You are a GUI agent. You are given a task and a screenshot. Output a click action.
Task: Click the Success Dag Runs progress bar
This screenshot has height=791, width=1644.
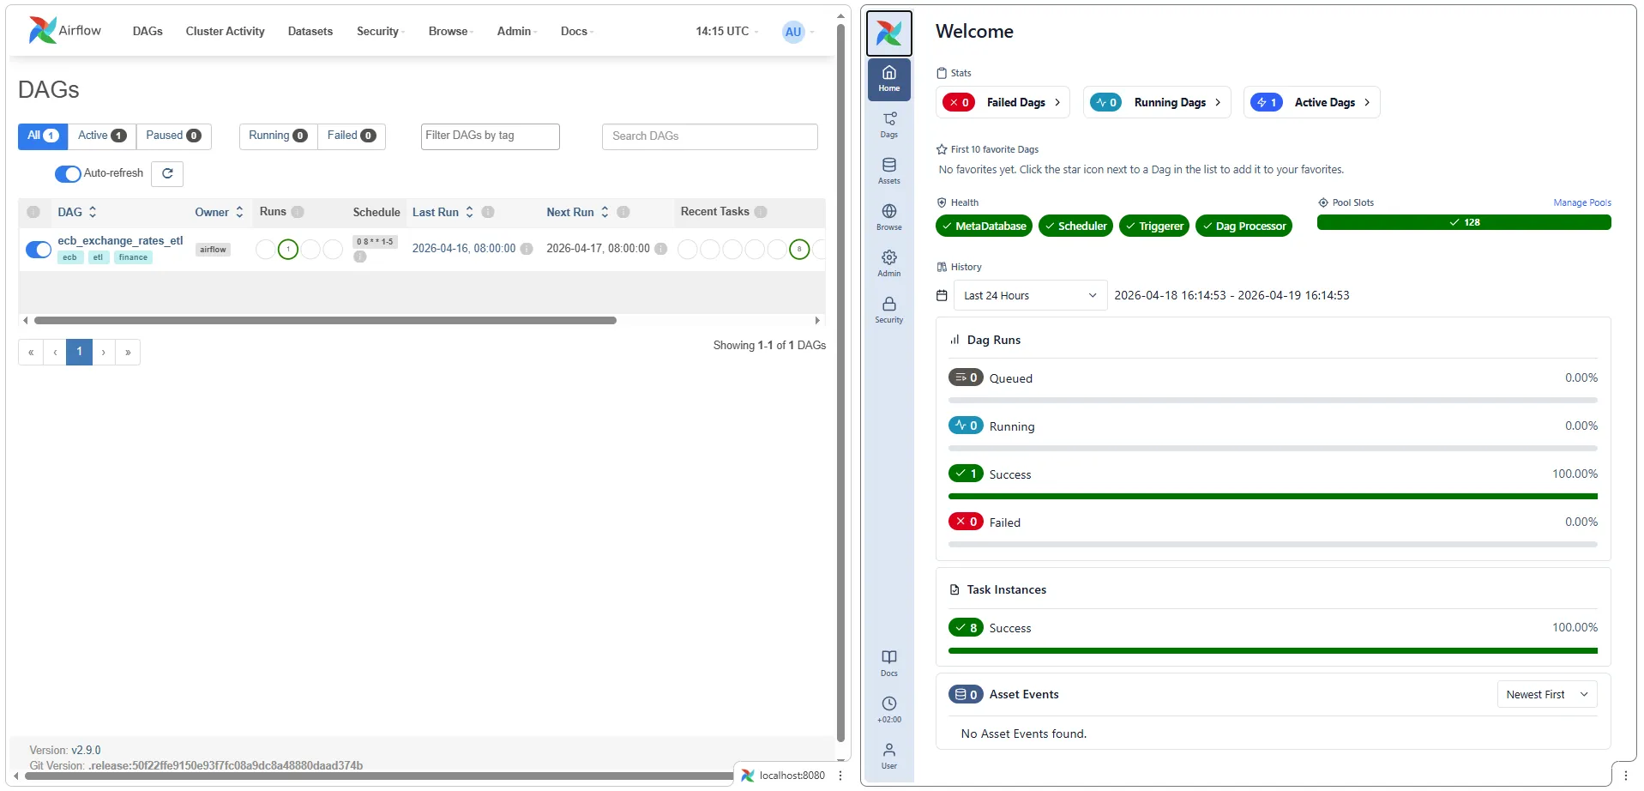1273,496
